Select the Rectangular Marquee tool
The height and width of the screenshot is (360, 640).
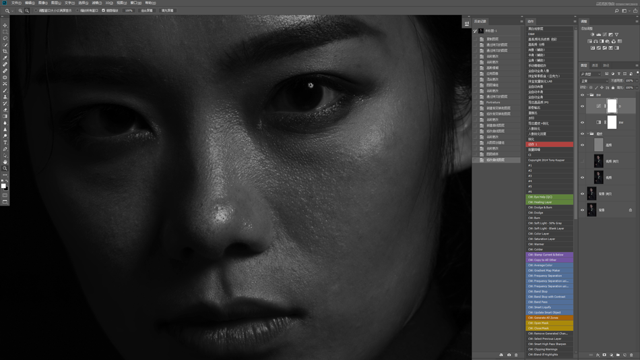[5, 32]
